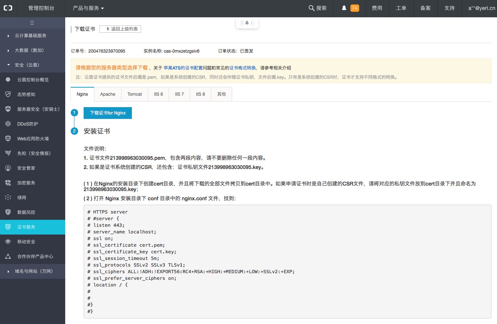The image size is (497, 324).
Task: Switch to the Tomcat tab
Action: (x=134, y=94)
